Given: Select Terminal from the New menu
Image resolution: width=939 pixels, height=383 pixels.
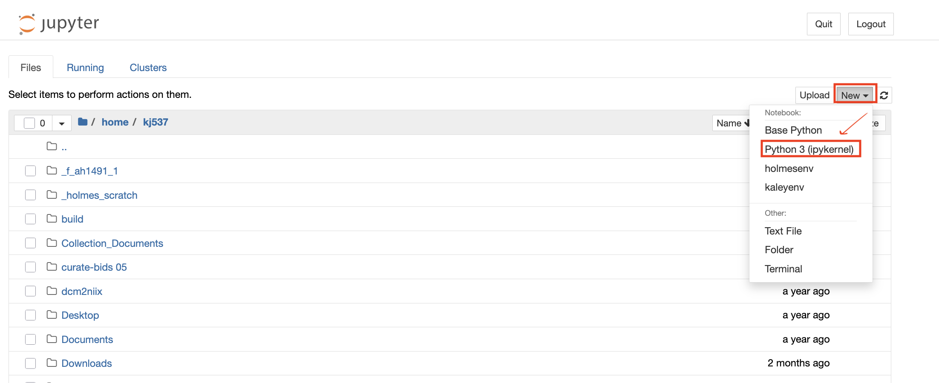Looking at the screenshot, I should (x=783, y=269).
